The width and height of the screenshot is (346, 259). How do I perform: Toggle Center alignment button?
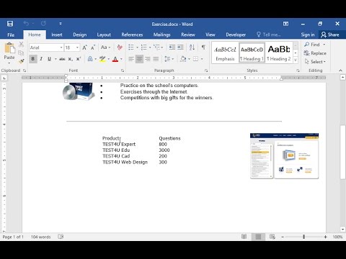[x=139, y=59]
